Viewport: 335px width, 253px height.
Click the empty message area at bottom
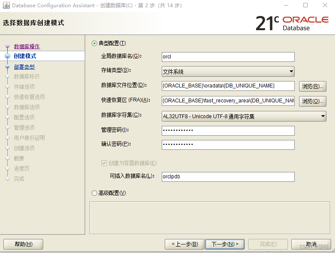click(210, 218)
